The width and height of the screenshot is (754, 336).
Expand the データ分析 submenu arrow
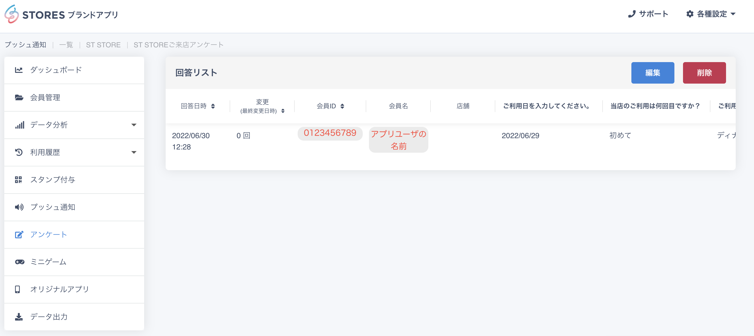[134, 125]
